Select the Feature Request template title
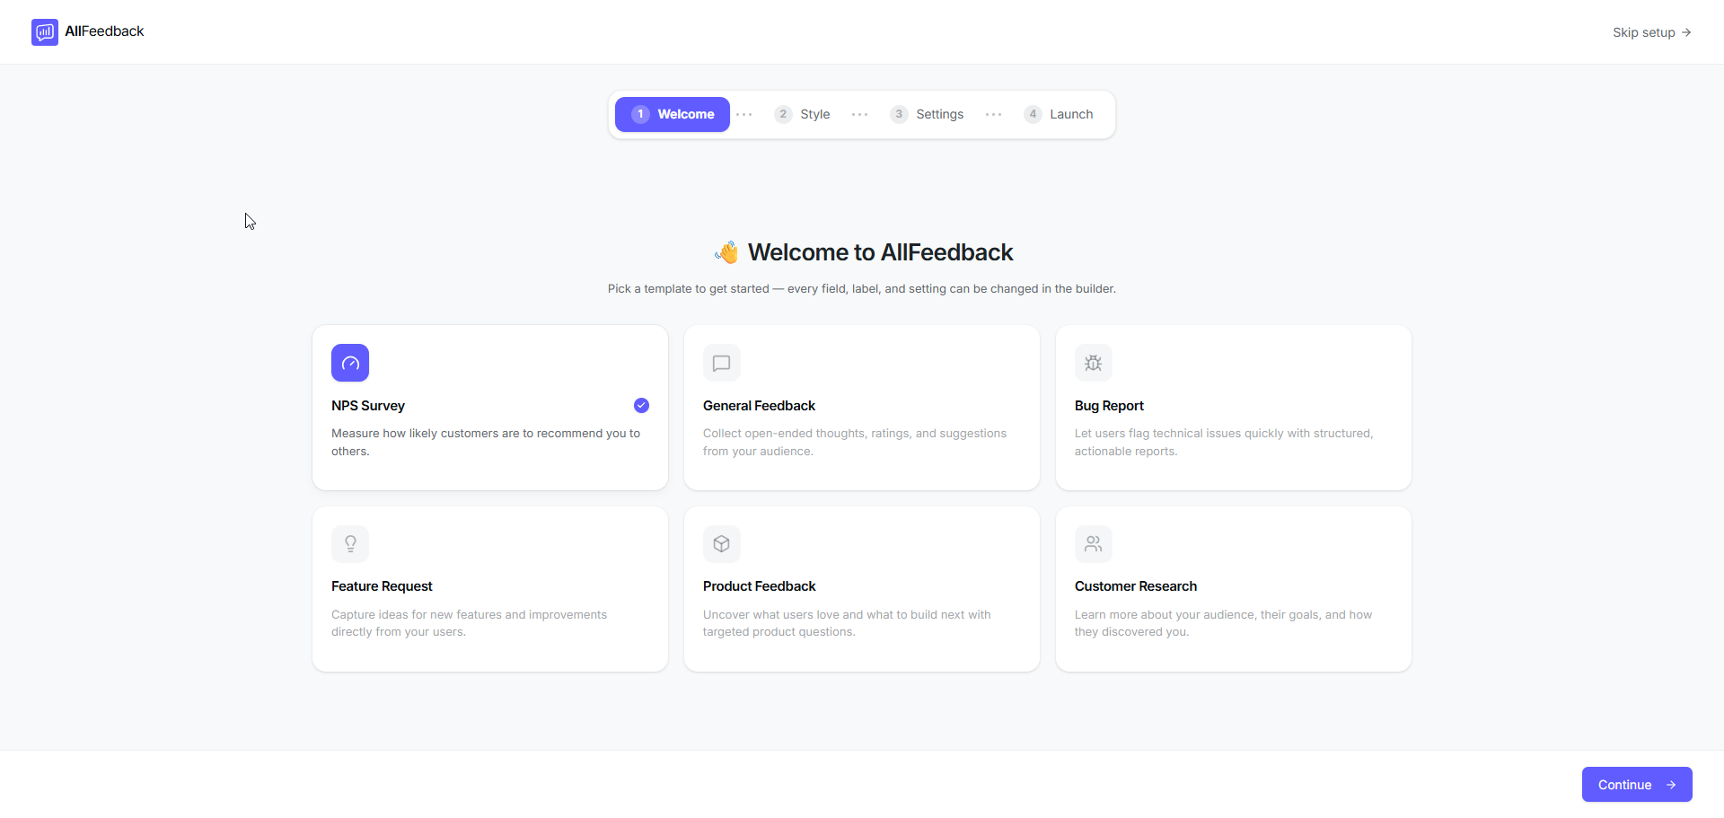Image resolution: width=1724 pixels, height=818 pixels. 382,586
